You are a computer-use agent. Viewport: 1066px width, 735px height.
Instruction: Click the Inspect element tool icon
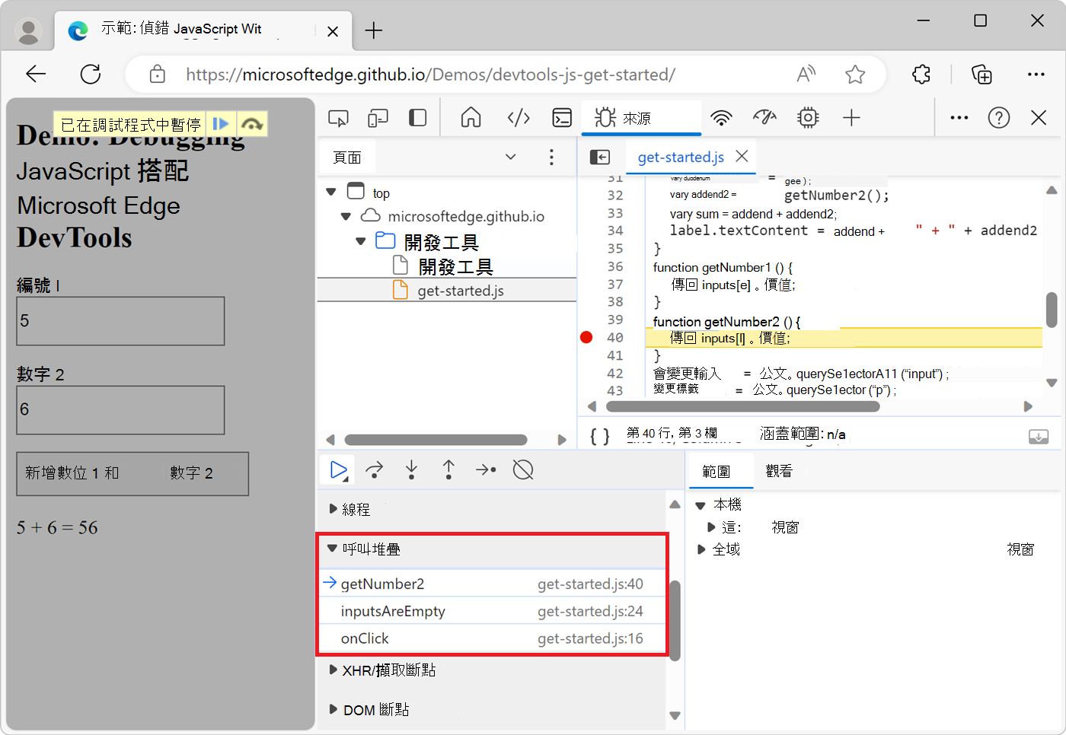click(x=338, y=118)
